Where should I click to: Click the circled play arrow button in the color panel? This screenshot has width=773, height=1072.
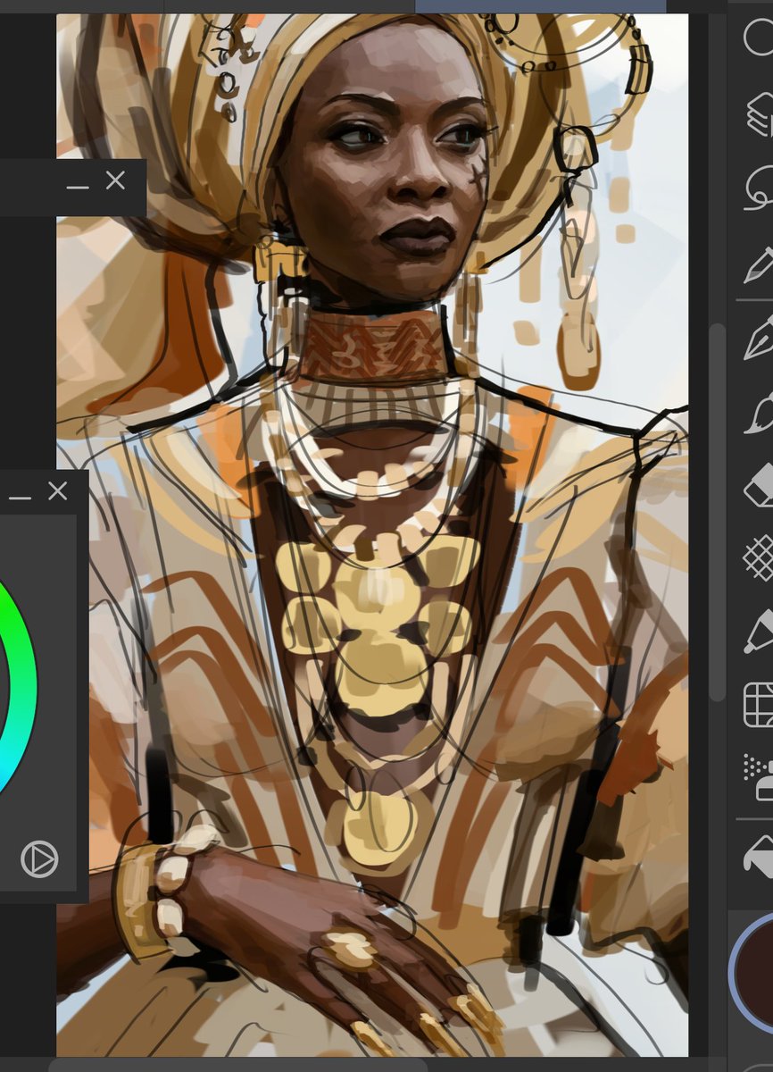[x=39, y=859]
